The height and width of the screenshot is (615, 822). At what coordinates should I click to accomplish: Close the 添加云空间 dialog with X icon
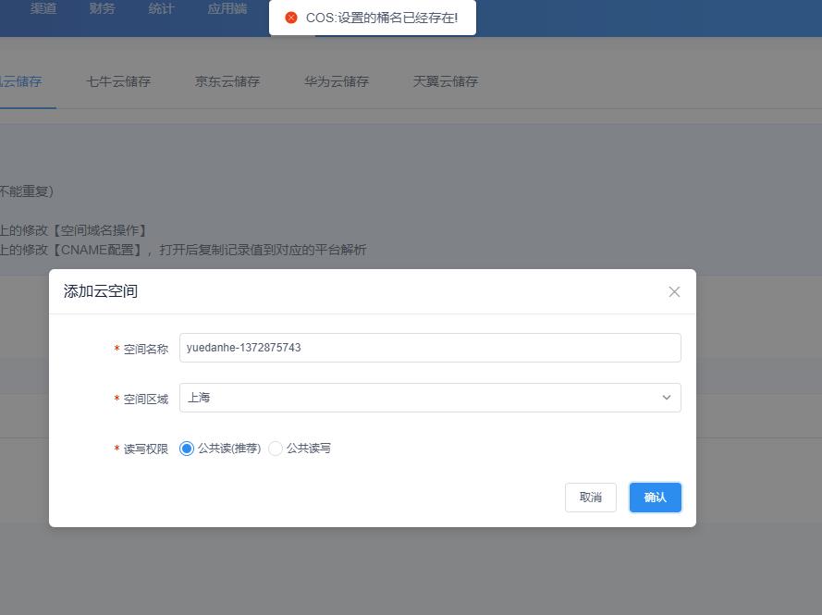point(674,291)
